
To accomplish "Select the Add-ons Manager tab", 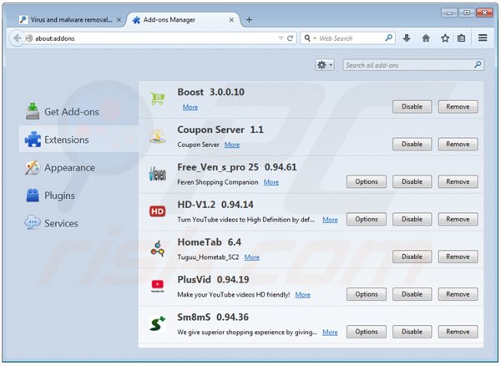I will 183,20.
